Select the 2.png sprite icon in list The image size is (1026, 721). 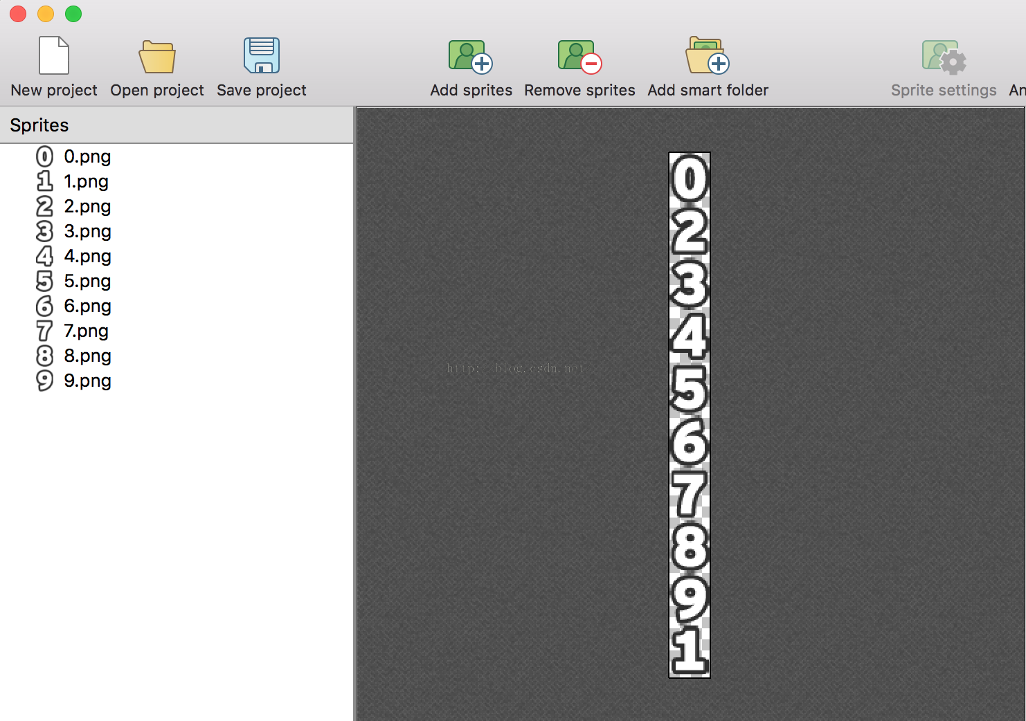tap(44, 206)
